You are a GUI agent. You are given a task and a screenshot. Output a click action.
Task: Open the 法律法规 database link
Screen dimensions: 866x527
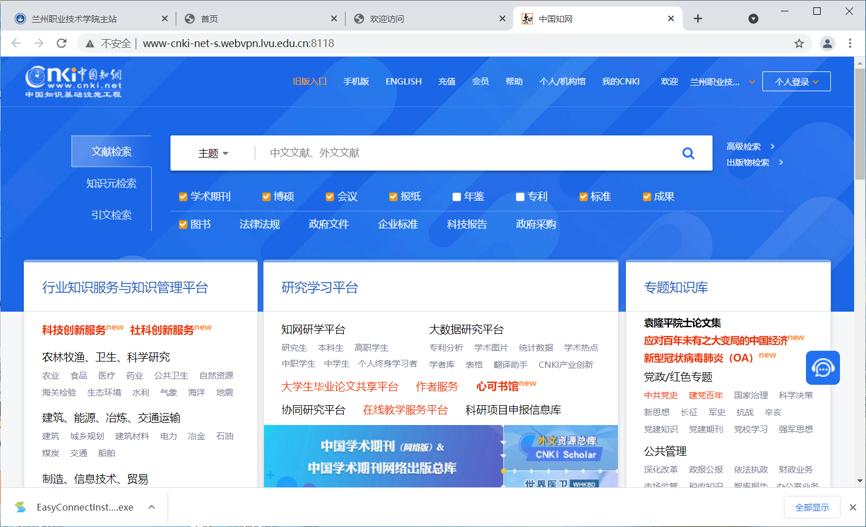(x=259, y=224)
